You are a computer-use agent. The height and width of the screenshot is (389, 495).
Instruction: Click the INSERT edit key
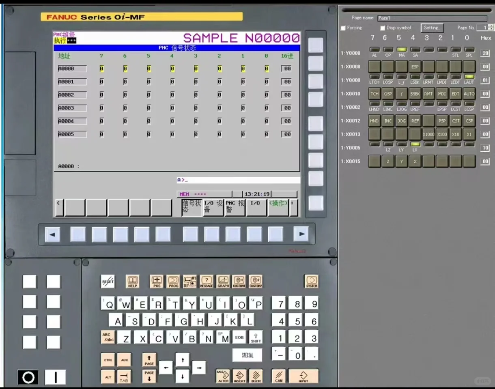(239, 376)
